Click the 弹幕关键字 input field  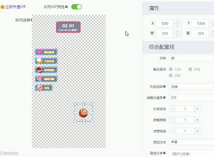pos(191,98)
